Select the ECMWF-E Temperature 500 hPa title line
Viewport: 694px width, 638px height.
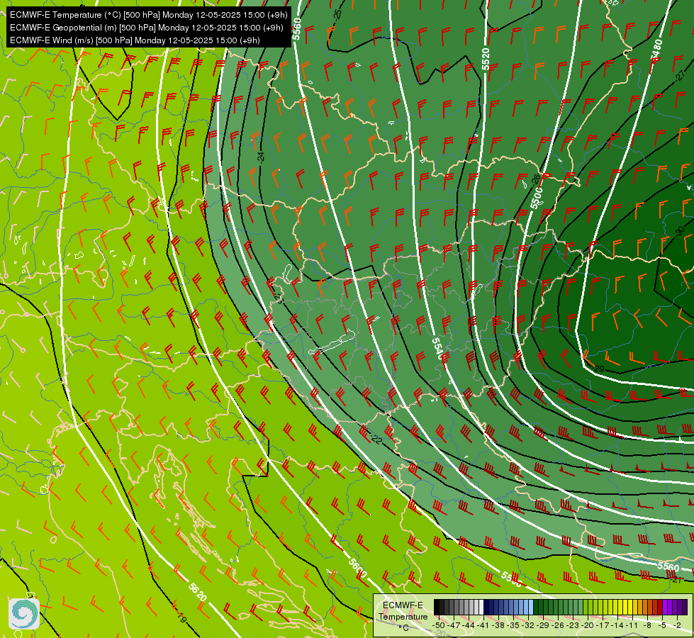pos(149,15)
